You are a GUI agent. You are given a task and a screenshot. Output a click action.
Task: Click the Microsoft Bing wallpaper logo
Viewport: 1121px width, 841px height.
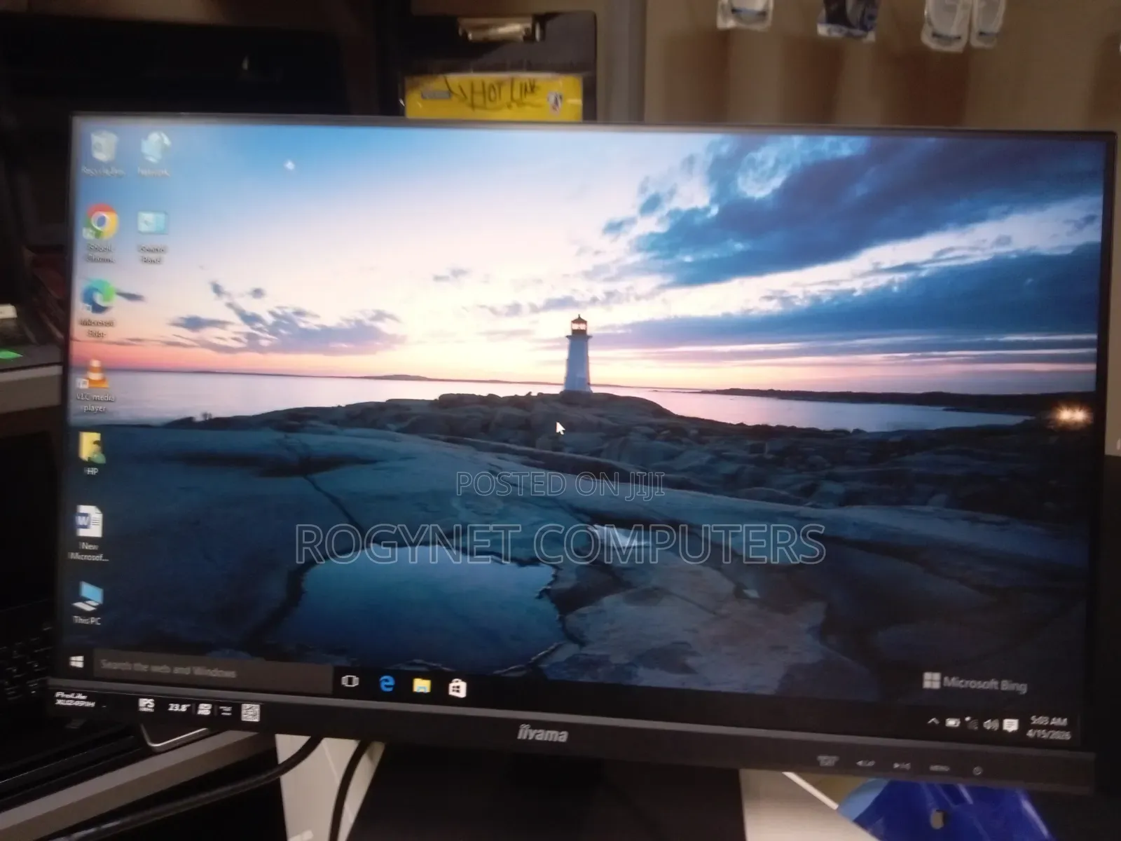point(975,682)
